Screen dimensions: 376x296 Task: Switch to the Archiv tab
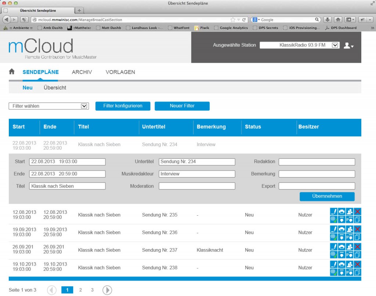point(82,72)
